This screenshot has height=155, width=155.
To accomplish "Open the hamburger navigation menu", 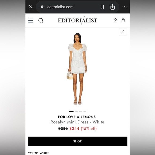I will 30,21.
